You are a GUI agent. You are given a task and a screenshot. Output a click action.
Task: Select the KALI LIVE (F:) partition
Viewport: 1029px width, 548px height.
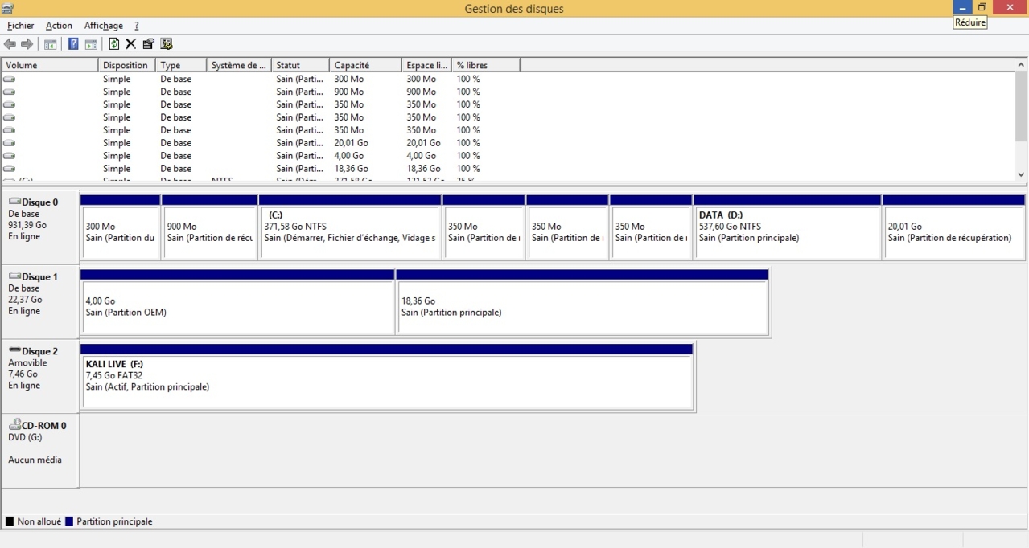386,381
